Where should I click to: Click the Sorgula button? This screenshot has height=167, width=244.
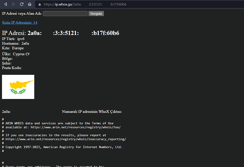[96, 14]
